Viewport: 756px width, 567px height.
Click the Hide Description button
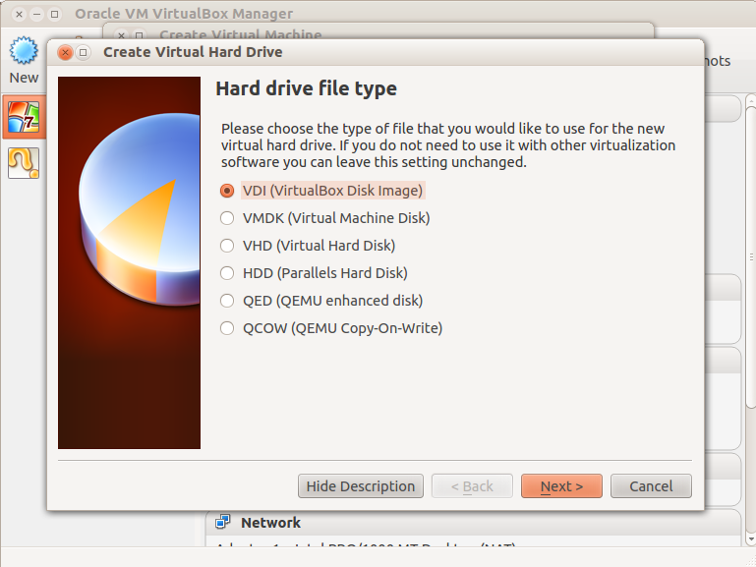[x=361, y=486]
